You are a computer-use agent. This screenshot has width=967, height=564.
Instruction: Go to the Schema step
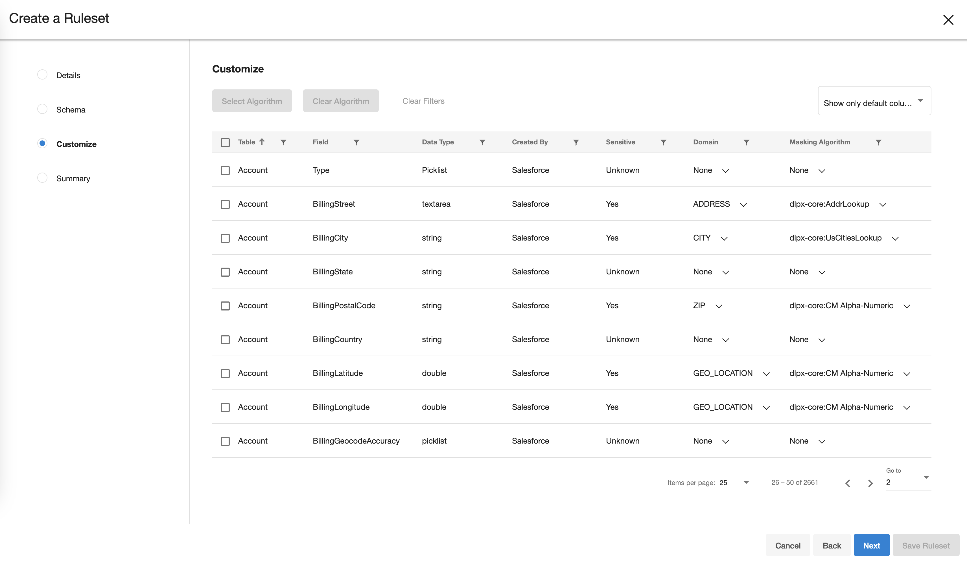click(71, 110)
